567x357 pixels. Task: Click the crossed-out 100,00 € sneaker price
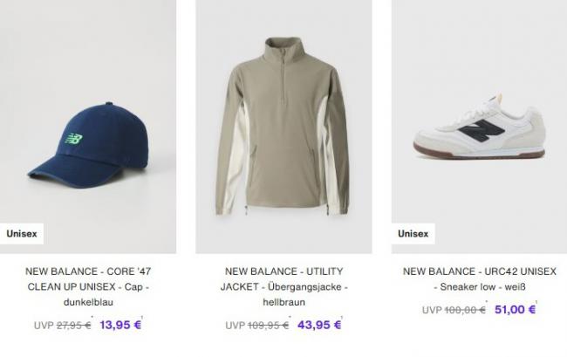tap(465, 310)
